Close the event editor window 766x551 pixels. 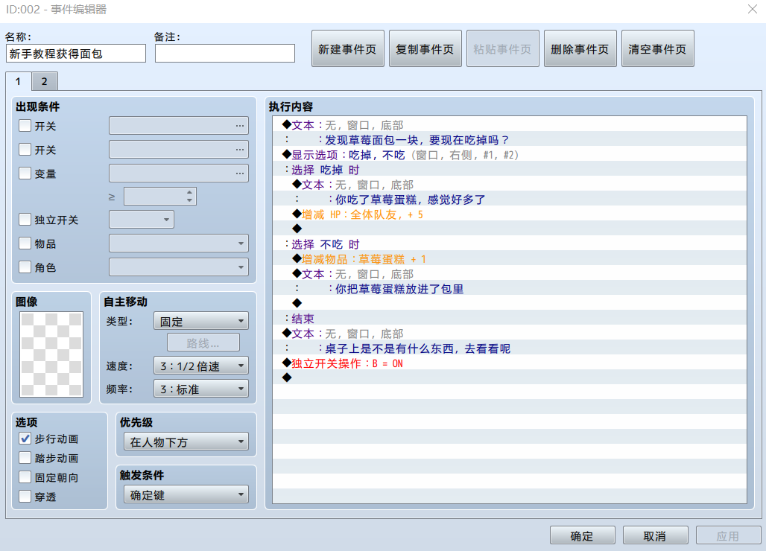[x=753, y=9]
